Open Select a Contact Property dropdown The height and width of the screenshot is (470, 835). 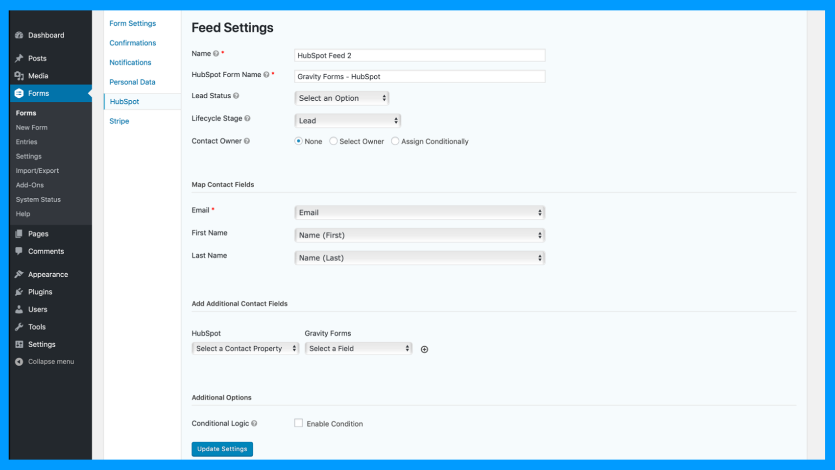pos(245,348)
